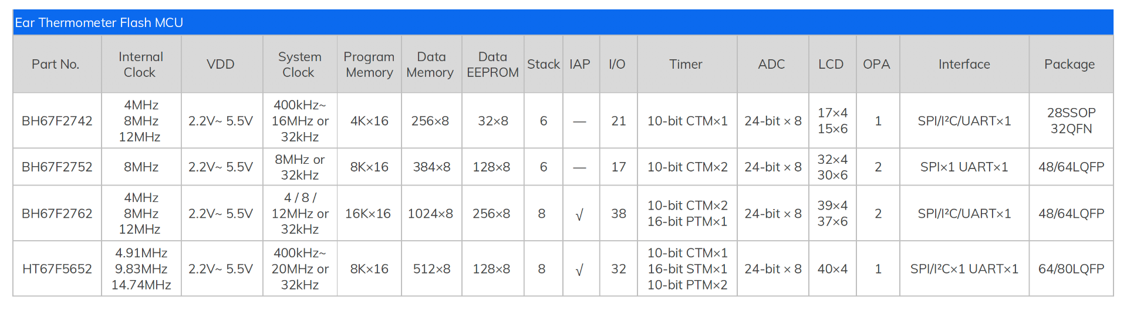Click the Program Memory column header
This screenshot has width=1127, height=310.
point(369,65)
